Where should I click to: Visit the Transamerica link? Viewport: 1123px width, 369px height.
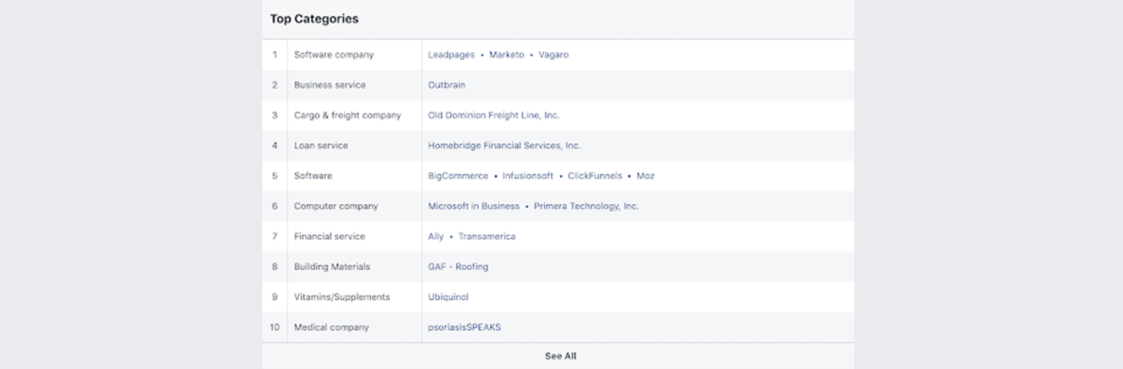pos(486,237)
